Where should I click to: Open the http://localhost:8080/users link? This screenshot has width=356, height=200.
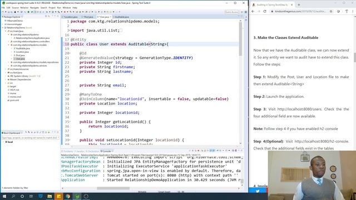click(299, 109)
